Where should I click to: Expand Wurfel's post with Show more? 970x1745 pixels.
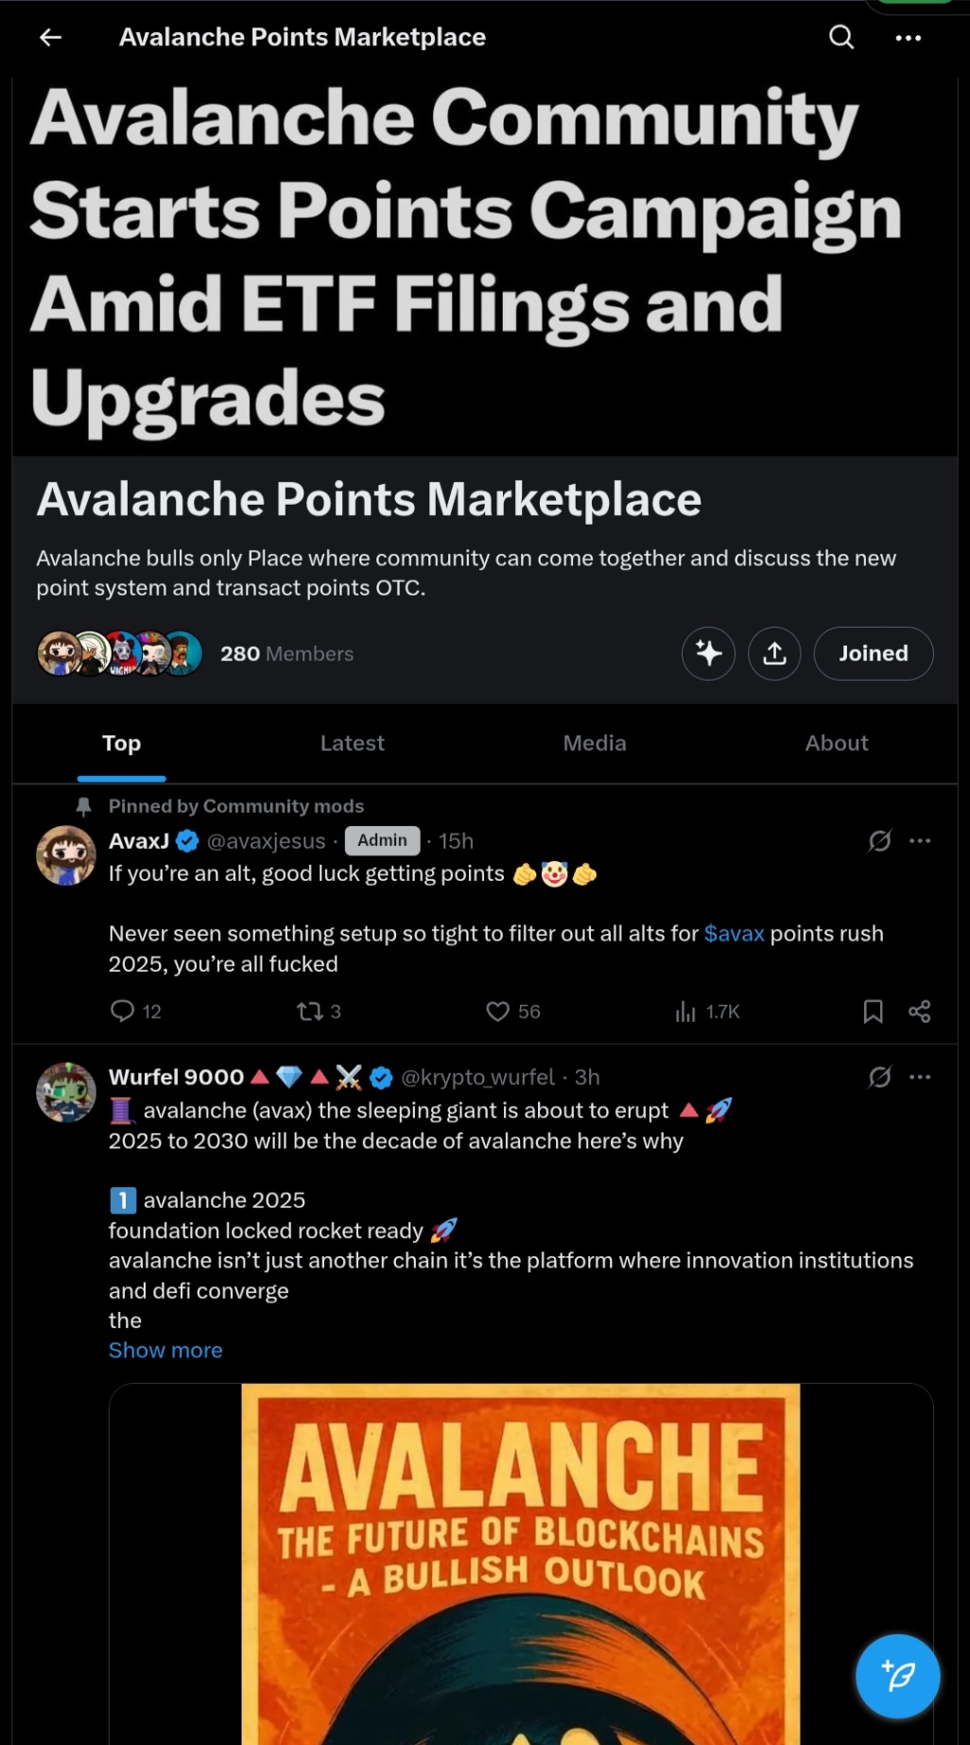(165, 1350)
